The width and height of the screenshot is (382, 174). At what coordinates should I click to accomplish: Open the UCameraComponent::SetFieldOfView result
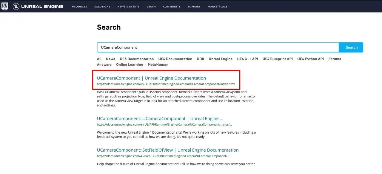pyautogui.click(x=168, y=150)
